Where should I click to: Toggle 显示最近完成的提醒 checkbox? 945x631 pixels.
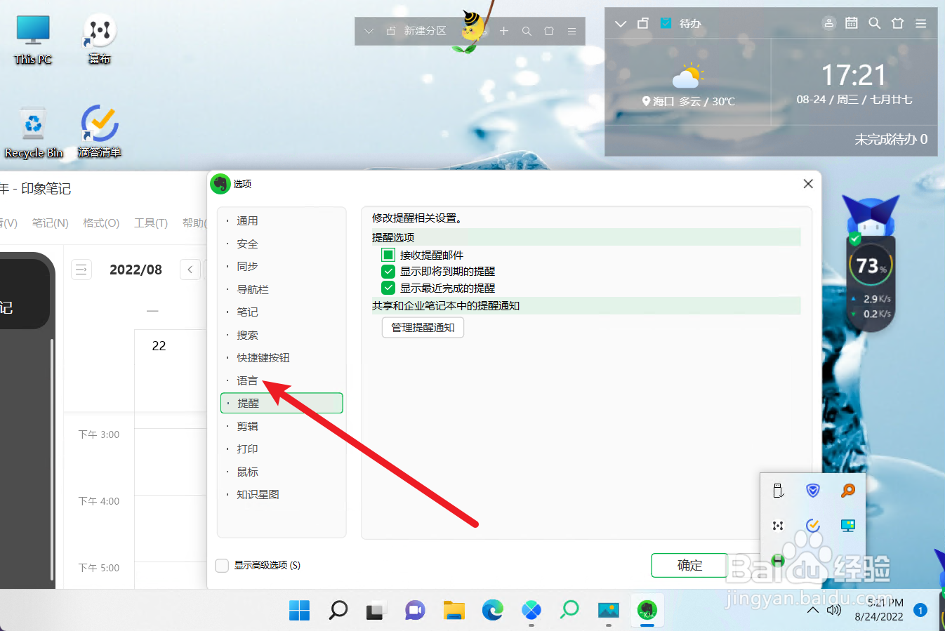click(388, 288)
